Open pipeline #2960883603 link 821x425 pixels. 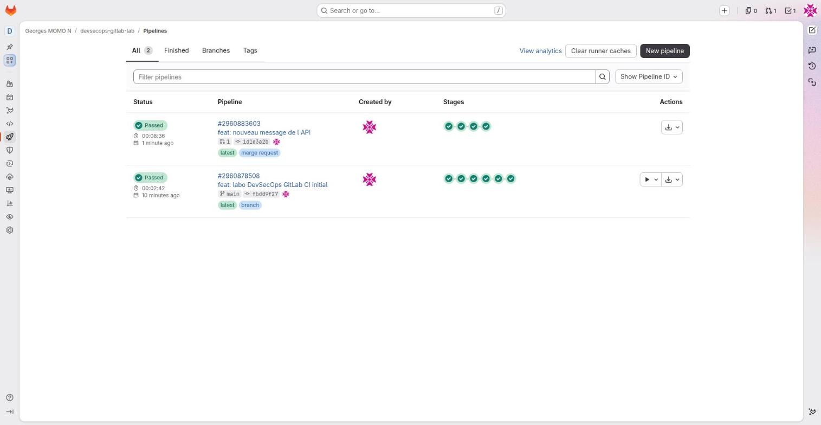pos(239,124)
